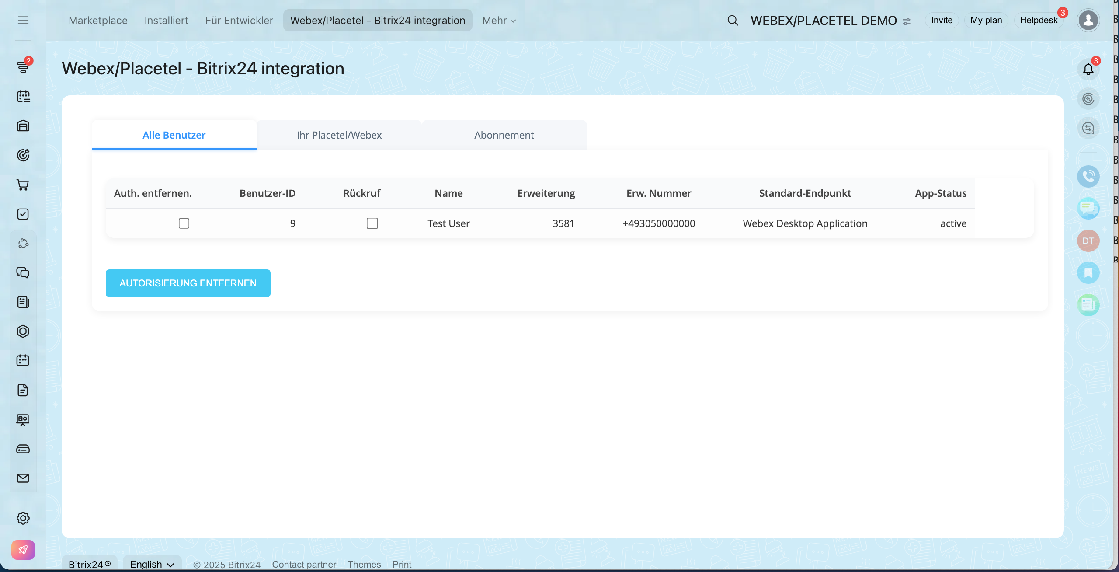Click the blue telephony phone icon

tap(1088, 177)
